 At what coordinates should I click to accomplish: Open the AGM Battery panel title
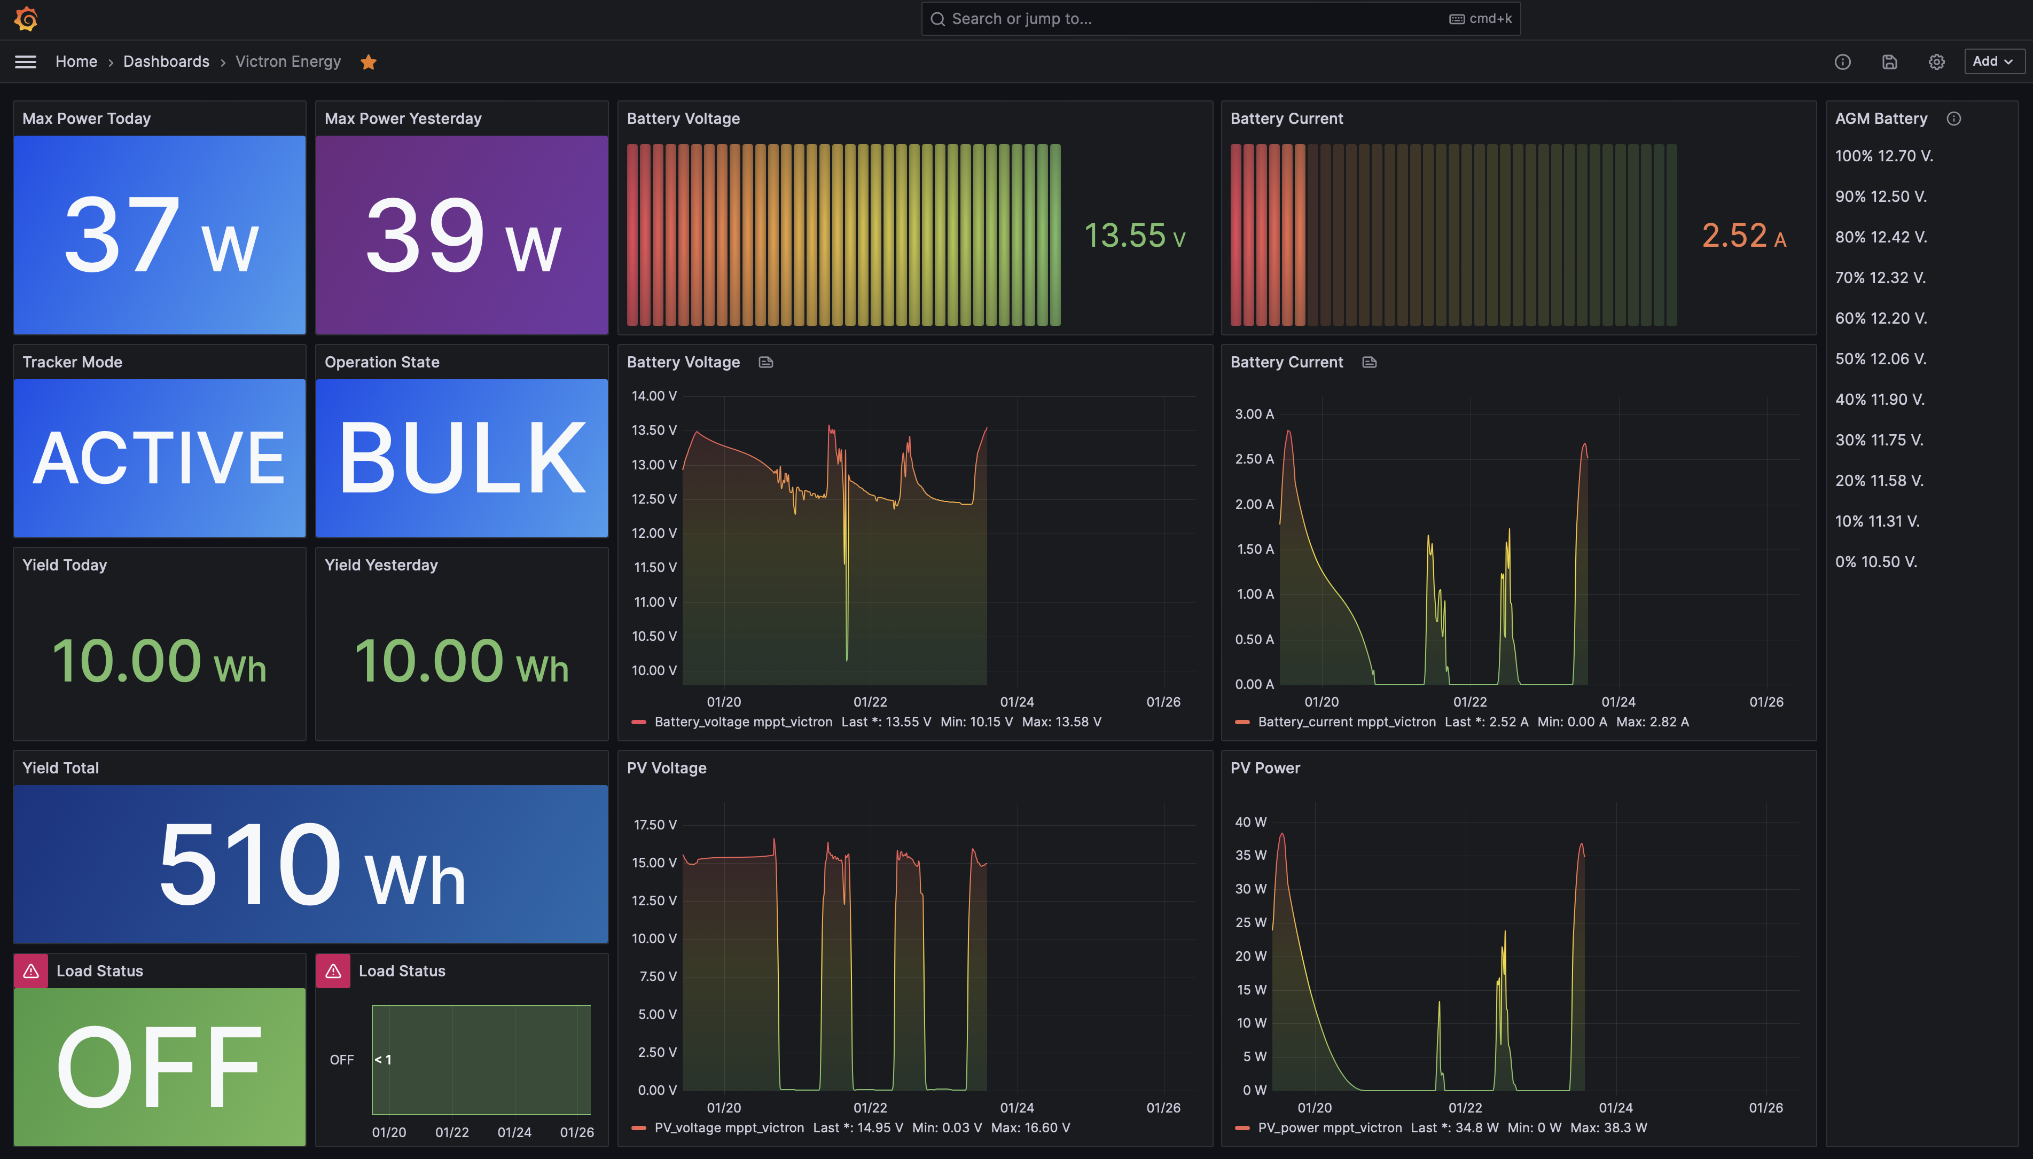1881,119
